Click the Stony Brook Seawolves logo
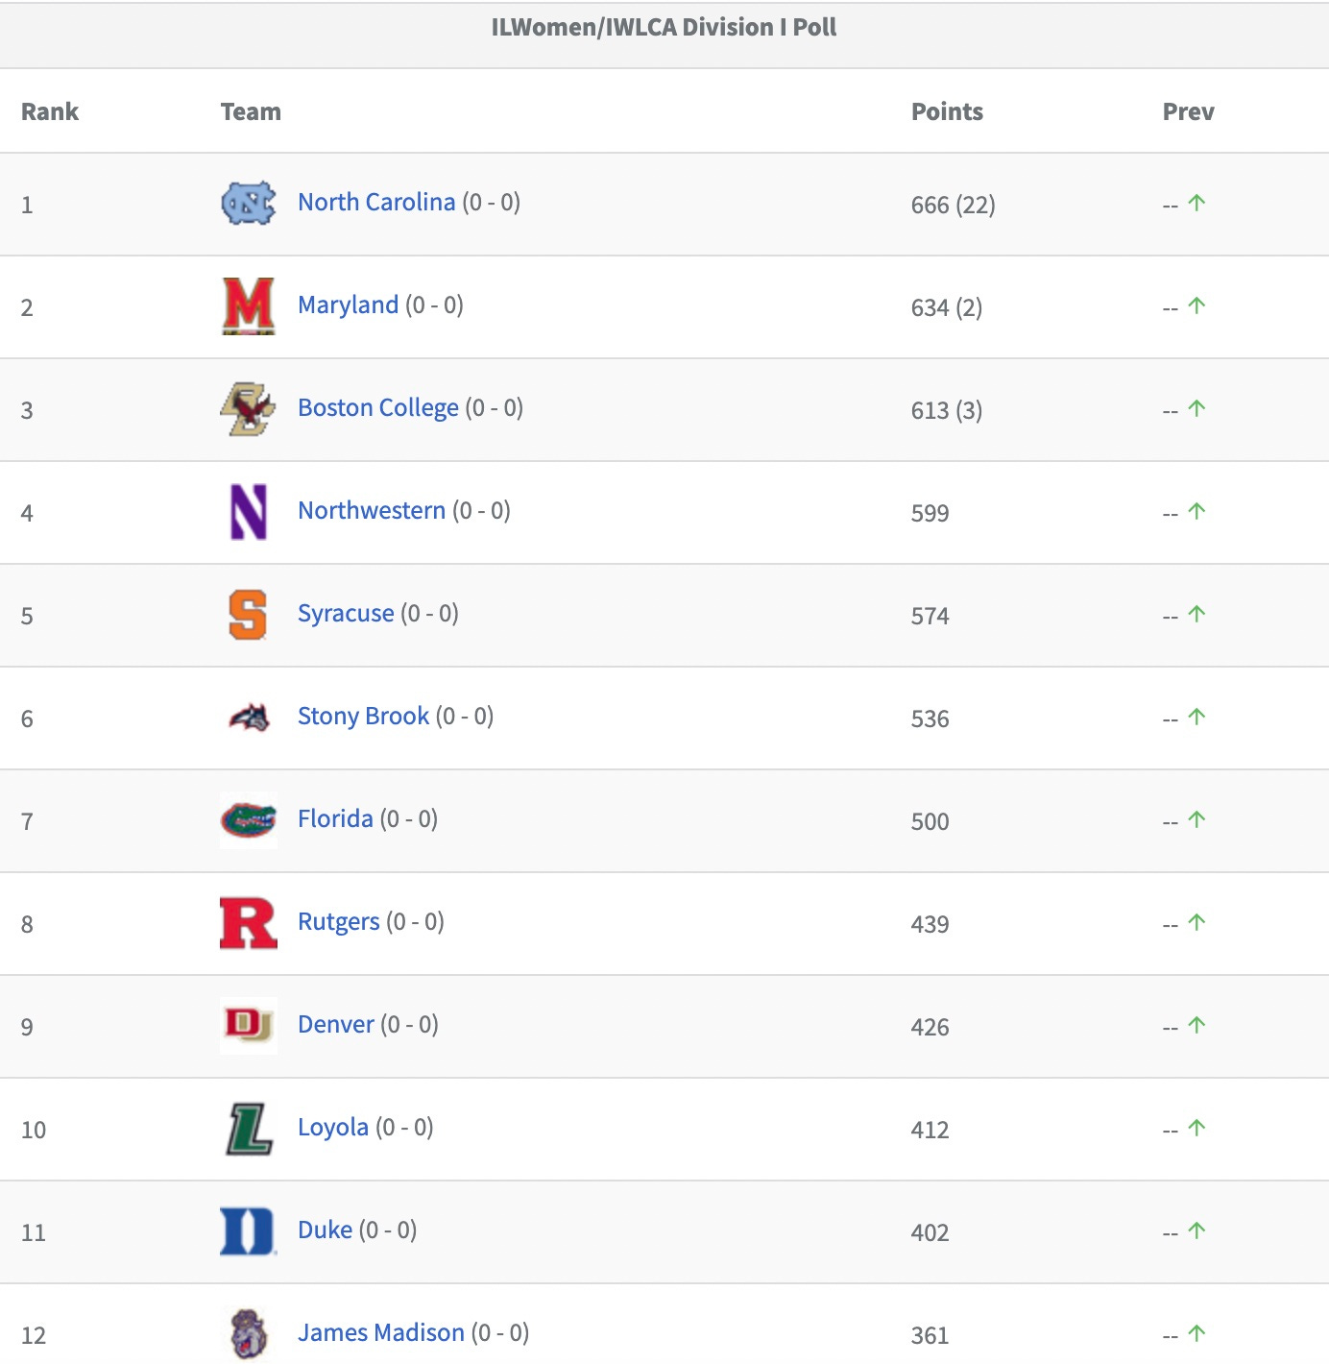Image resolution: width=1329 pixels, height=1364 pixels. 250,718
